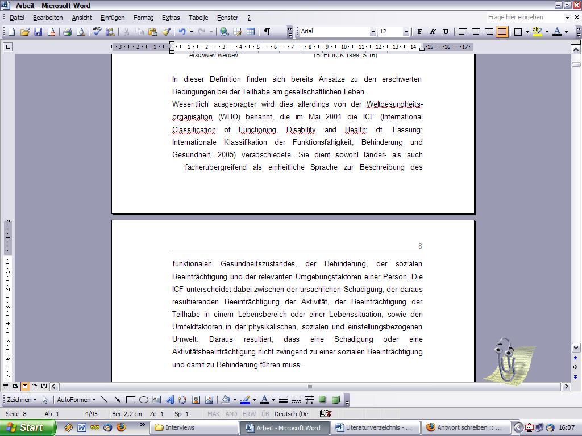Viewport: 582px width, 436px height.
Task: Open the AutoFormen dropdown menu
Action: [x=76, y=400]
